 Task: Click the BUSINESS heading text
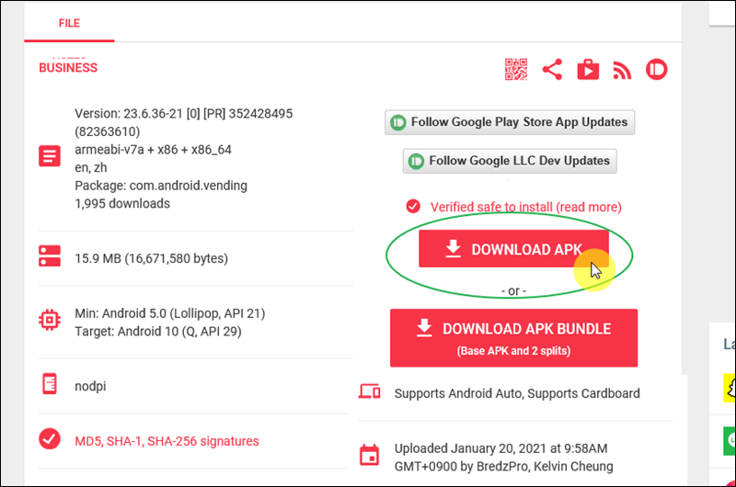click(x=68, y=68)
